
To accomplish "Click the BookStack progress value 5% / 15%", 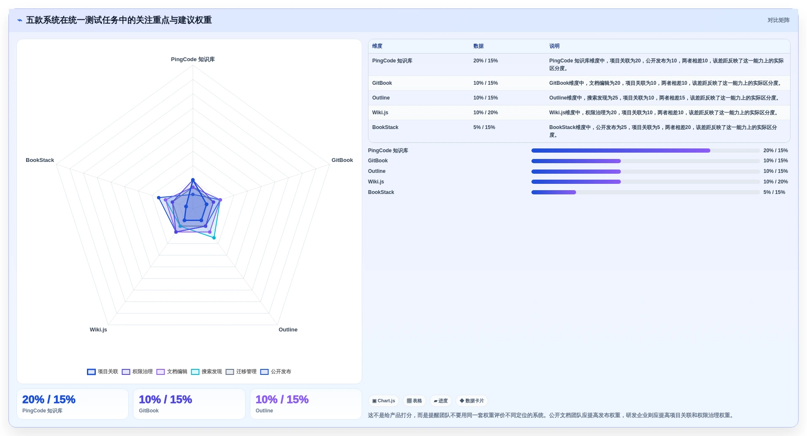I will click(775, 192).
